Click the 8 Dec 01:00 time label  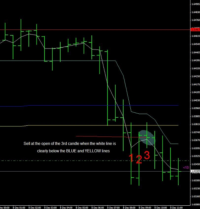pyautogui.click(x=19, y=208)
